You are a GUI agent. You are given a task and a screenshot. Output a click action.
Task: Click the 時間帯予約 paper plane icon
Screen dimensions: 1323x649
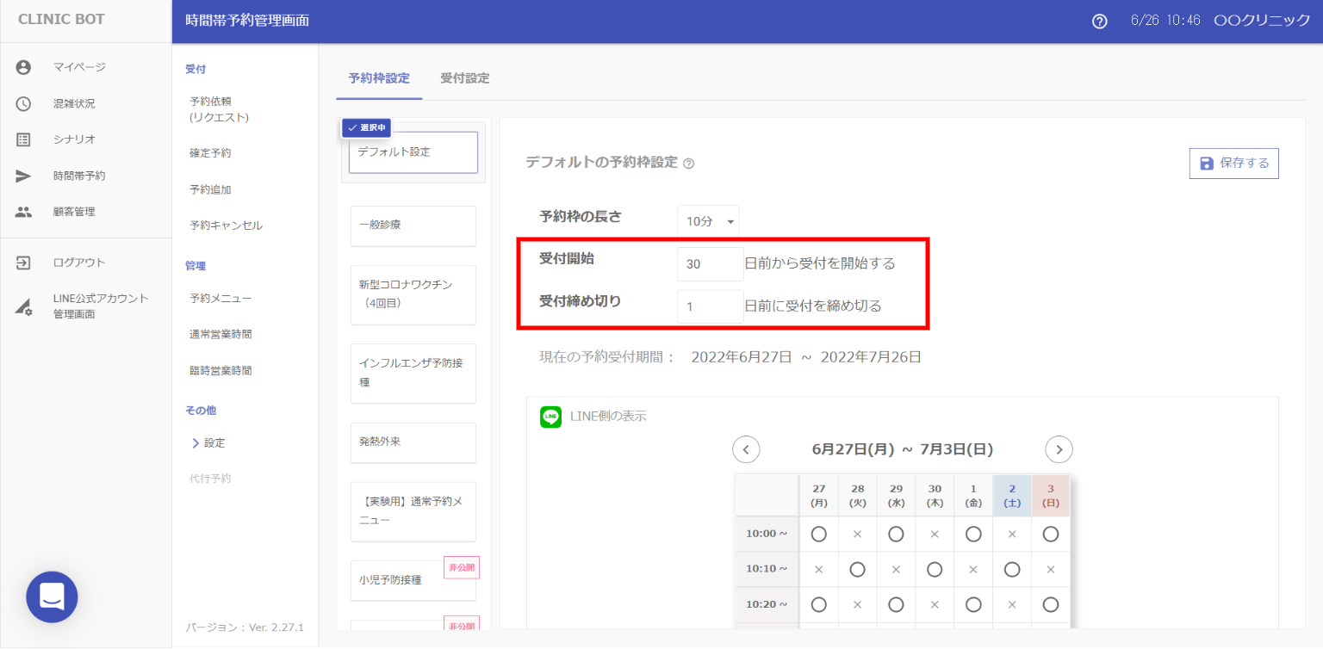point(23,176)
